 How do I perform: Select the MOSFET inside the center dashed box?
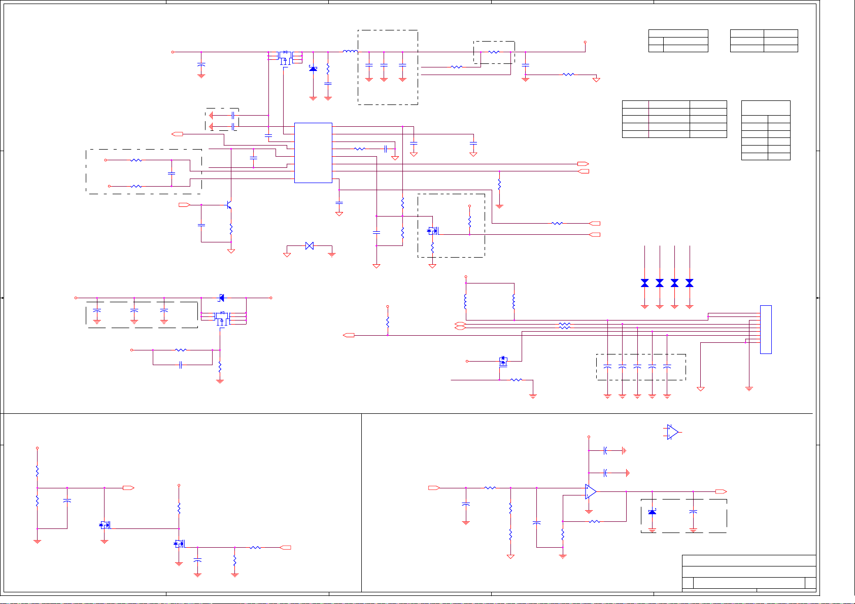pos(432,231)
